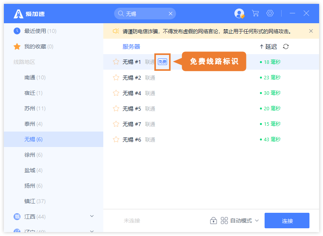Open the shopping cart icon
323x236 pixels.
click(255, 14)
